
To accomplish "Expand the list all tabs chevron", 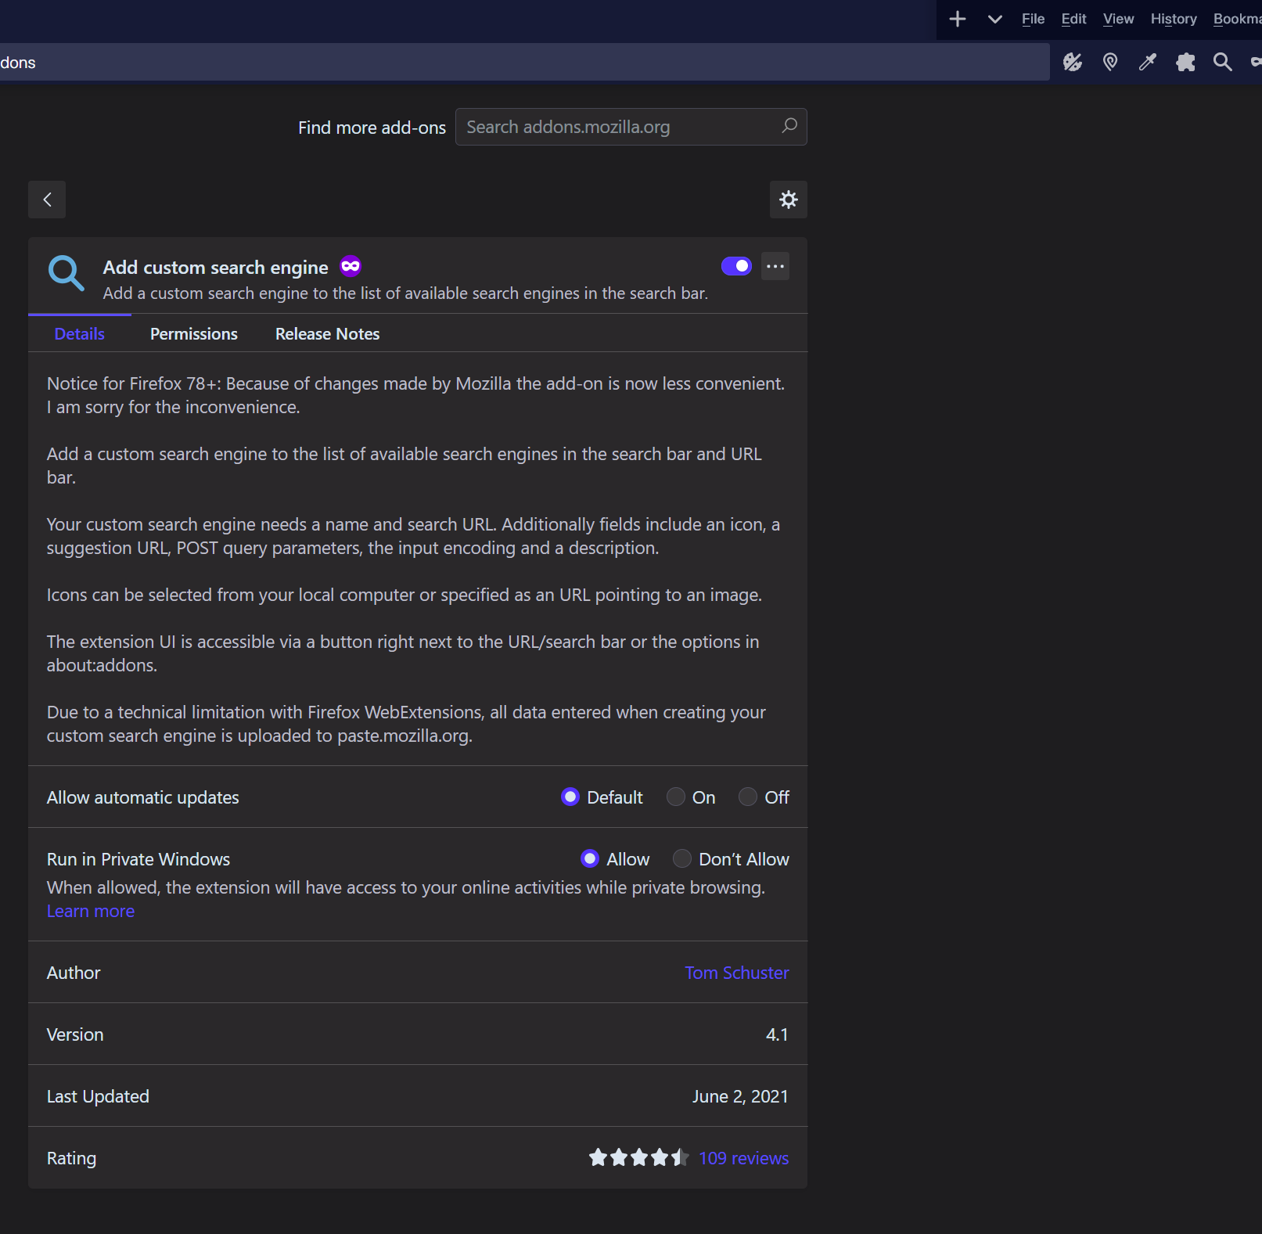I will click(994, 19).
